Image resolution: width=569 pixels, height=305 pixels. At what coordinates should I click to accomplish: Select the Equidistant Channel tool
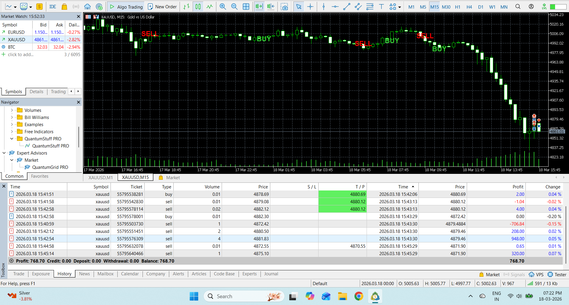click(x=358, y=7)
